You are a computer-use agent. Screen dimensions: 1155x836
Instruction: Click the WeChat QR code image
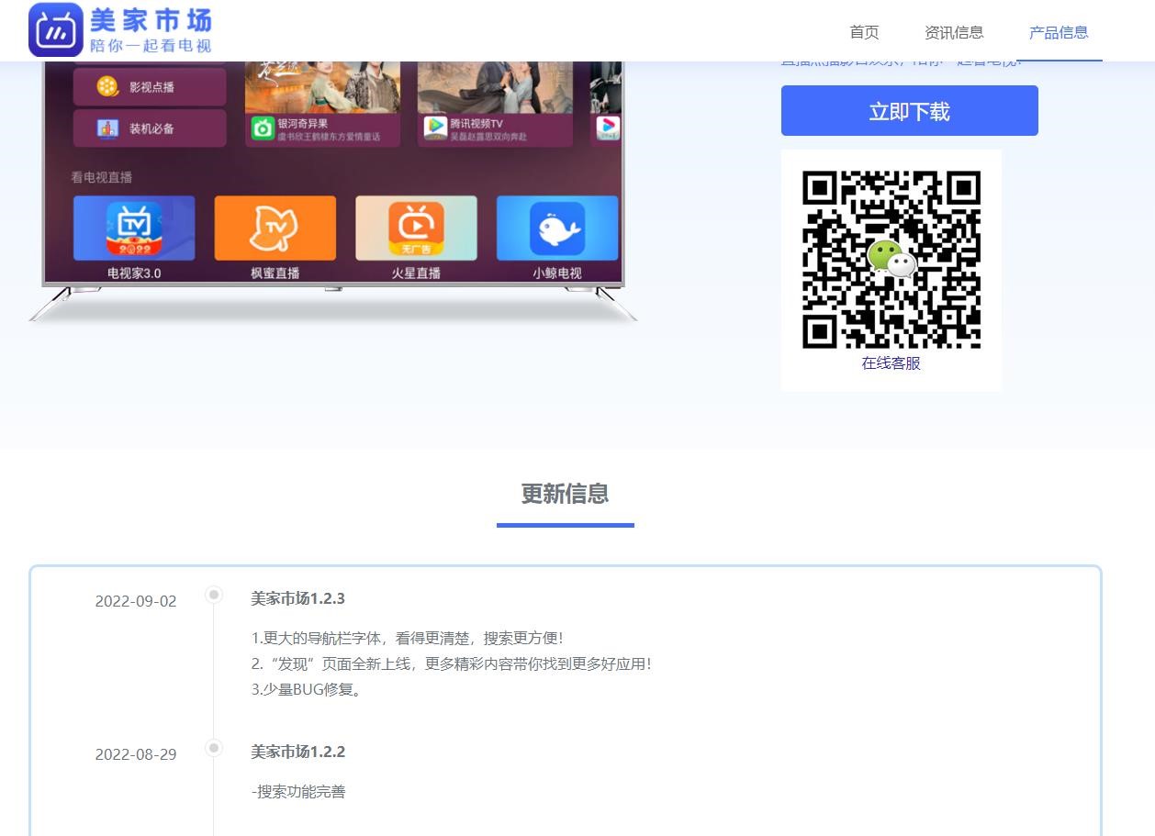tap(891, 259)
